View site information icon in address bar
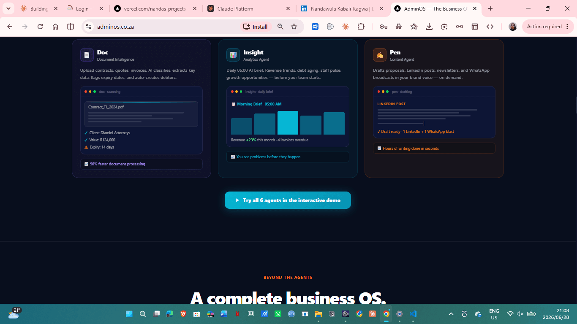Screen dimensions: 577x324 pos(89,27)
